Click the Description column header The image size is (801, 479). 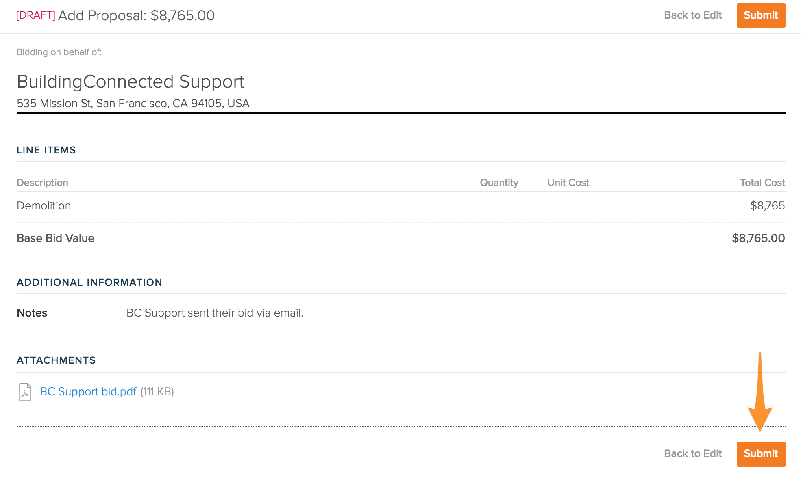[x=42, y=183]
